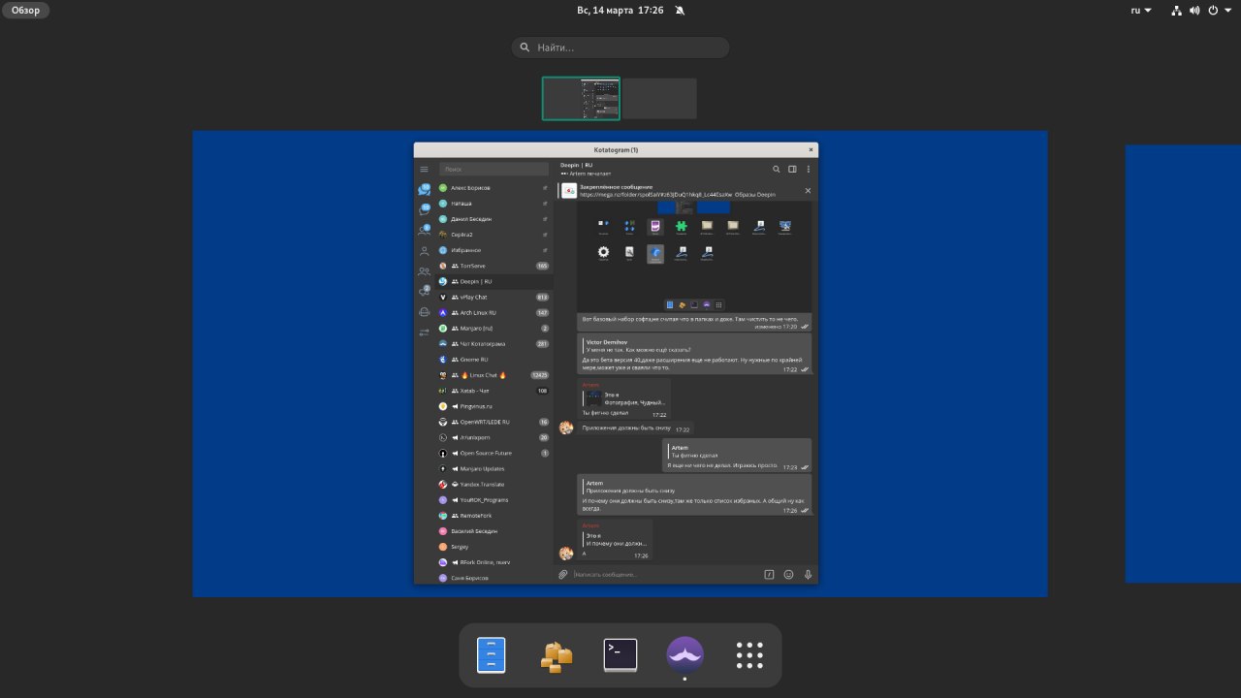Show all applications grid in dock
The height and width of the screenshot is (698, 1241).
pyautogui.click(x=749, y=655)
